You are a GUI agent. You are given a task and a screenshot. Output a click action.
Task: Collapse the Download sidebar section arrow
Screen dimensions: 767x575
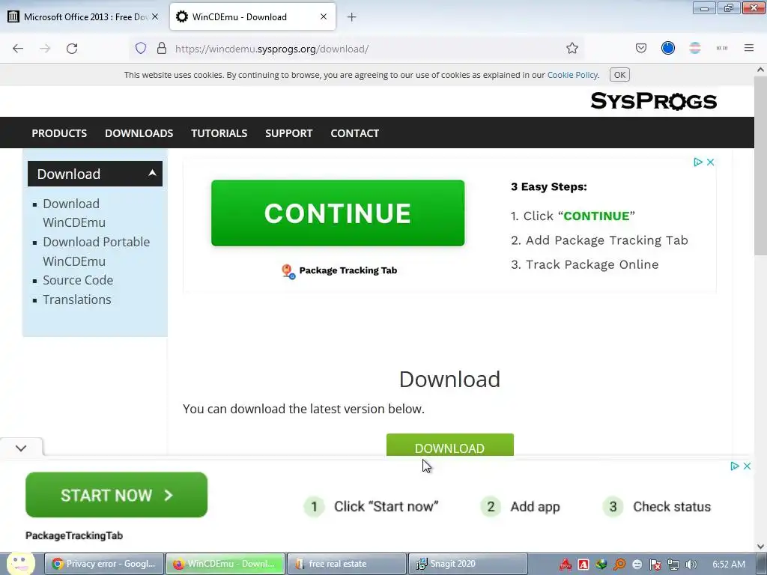point(152,173)
